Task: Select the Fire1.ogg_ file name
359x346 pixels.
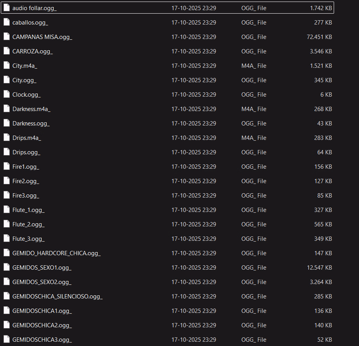Action: tap(26, 167)
